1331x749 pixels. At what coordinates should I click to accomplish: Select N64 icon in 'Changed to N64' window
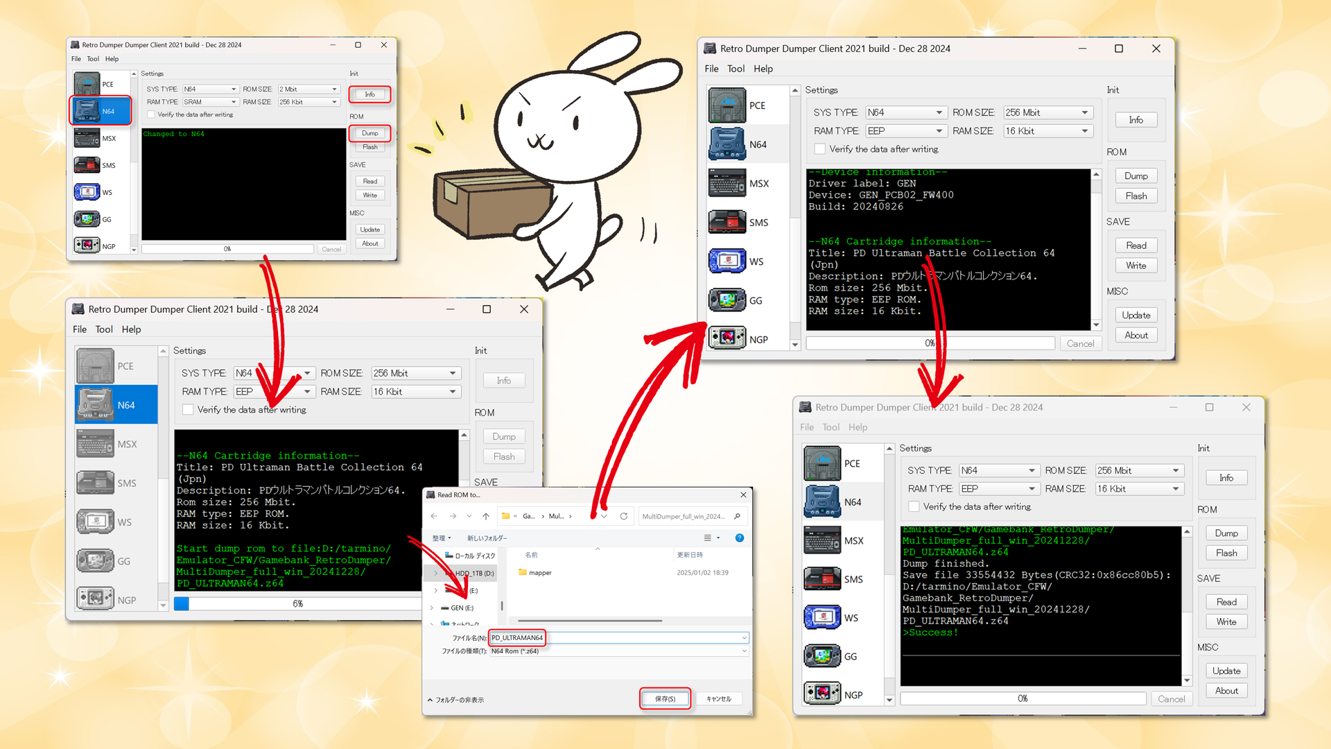coord(87,111)
